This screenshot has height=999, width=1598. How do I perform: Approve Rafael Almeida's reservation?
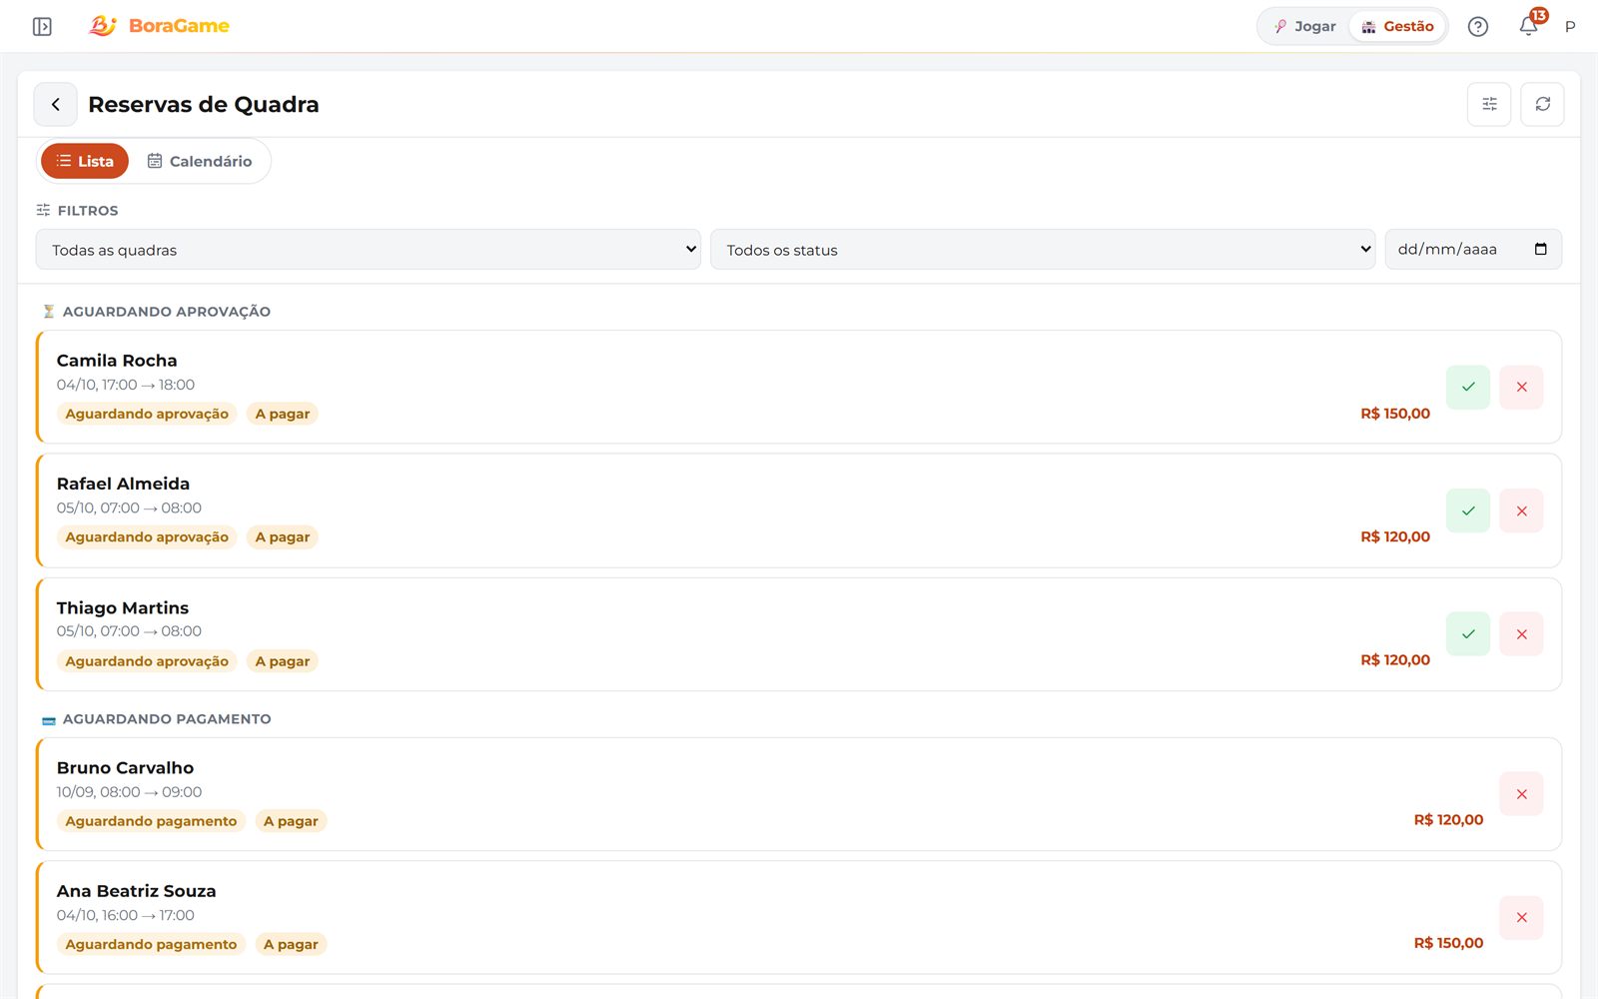tap(1468, 510)
